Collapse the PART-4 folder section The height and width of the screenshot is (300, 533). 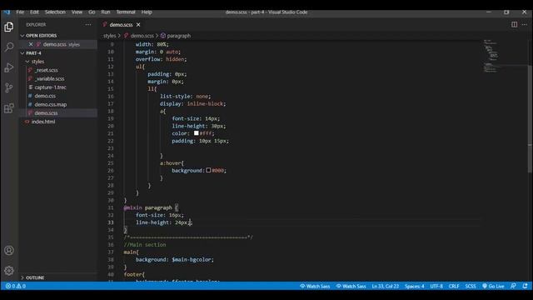[x=33, y=53]
